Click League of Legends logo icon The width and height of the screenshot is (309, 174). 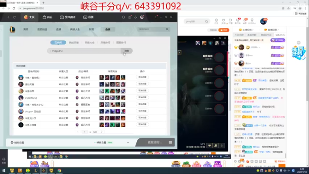click(x=12, y=29)
